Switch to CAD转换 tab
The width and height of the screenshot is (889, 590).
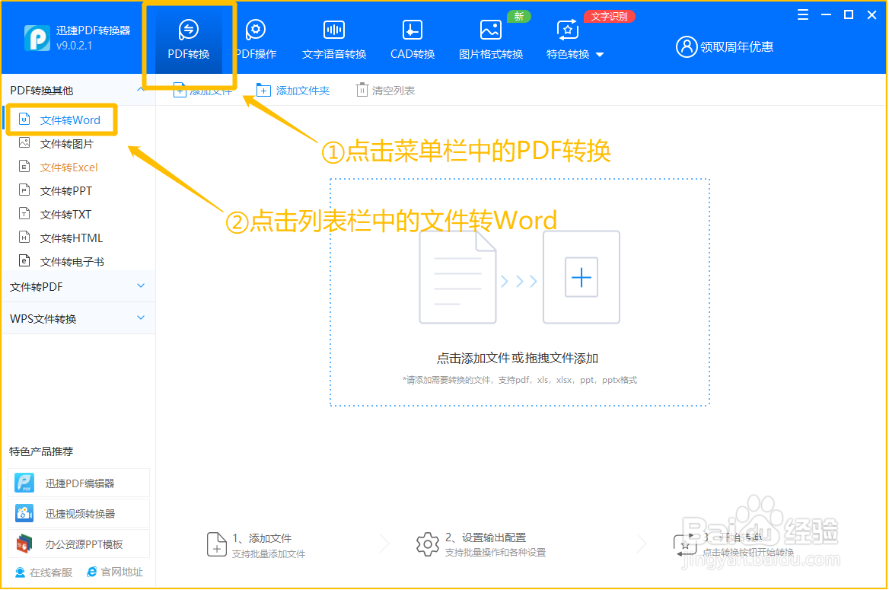click(x=413, y=40)
